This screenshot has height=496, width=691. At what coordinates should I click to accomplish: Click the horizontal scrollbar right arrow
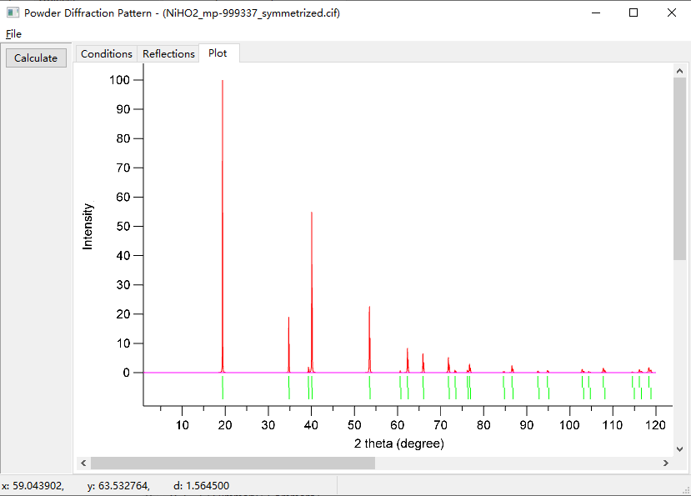(665, 463)
